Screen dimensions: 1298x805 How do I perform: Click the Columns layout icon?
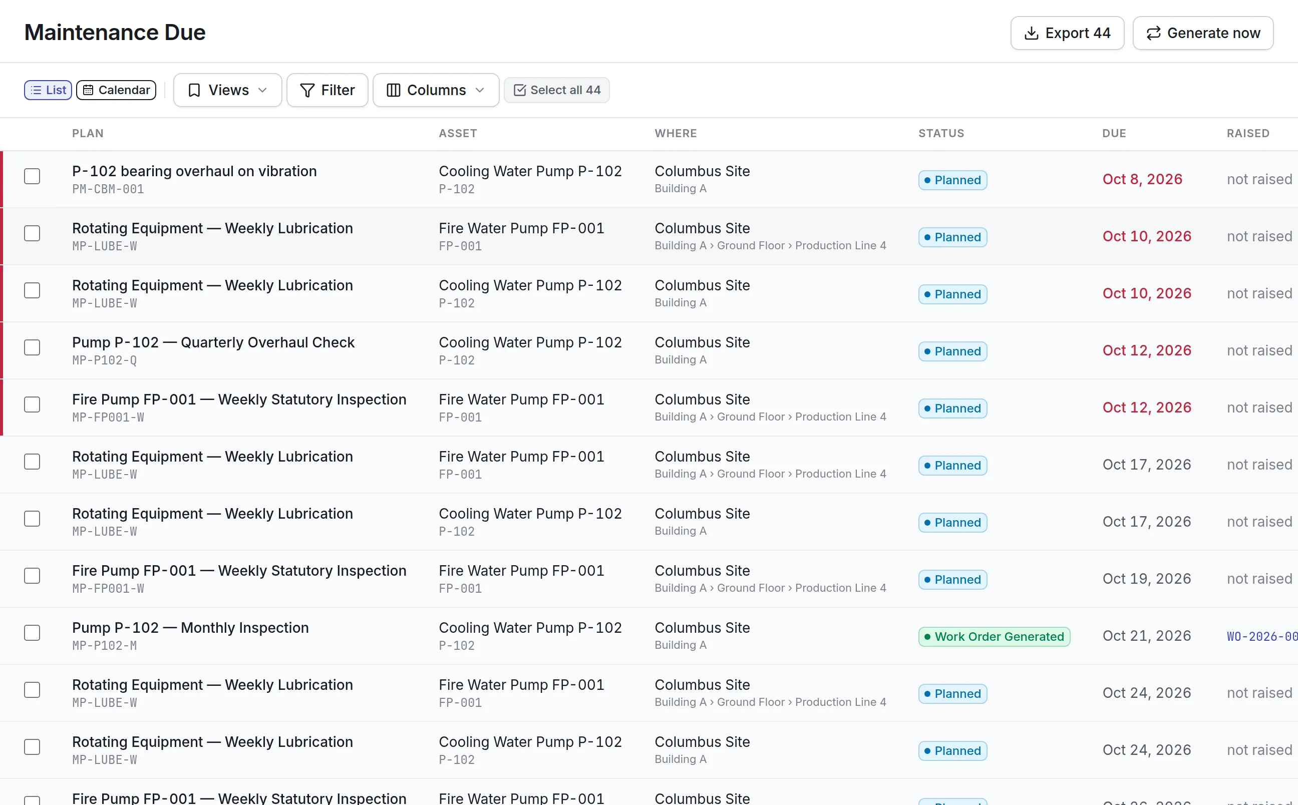394,91
